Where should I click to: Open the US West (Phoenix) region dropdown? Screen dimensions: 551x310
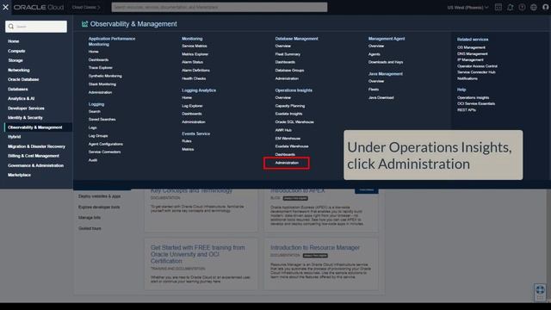pyautogui.click(x=467, y=8)
